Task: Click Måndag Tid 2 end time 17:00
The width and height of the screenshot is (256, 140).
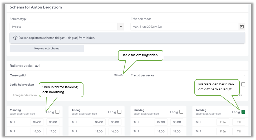Action: tap(53, 131)
